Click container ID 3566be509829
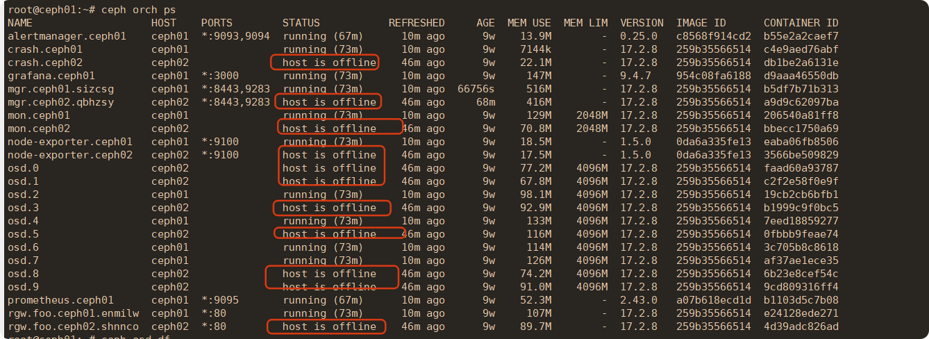 coord(801,155)
